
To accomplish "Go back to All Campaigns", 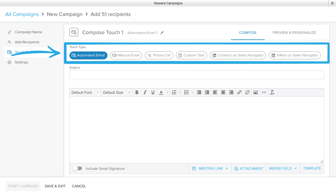I will click(22, 14).
